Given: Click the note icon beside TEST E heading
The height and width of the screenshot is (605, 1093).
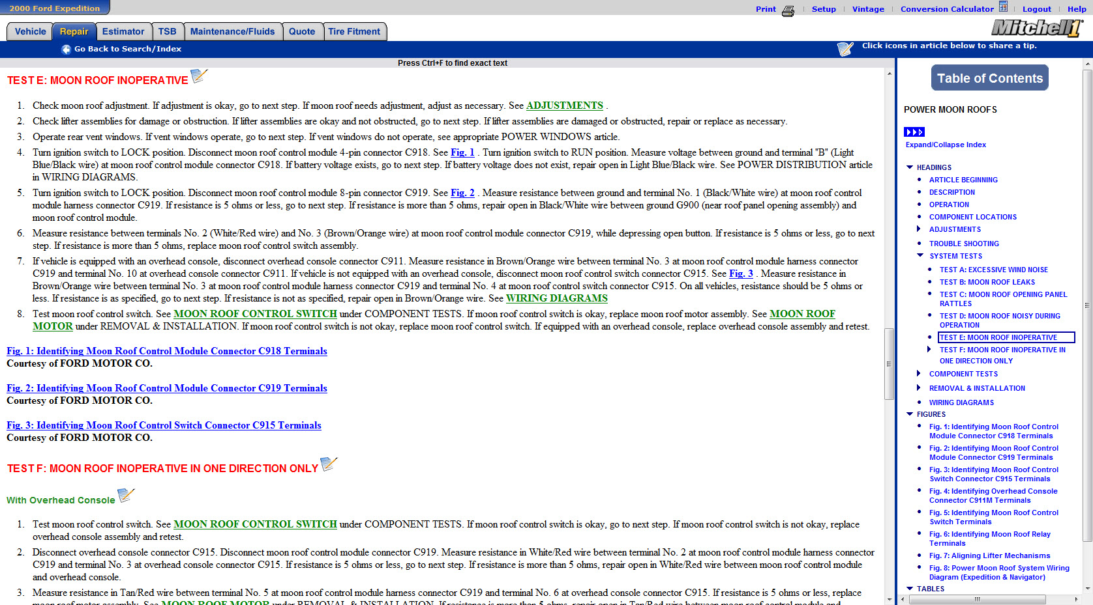Looking at the screenshot, I should pos(199,76).
